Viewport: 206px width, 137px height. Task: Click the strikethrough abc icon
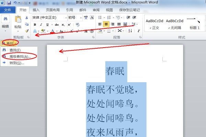(x=57, y=24)
